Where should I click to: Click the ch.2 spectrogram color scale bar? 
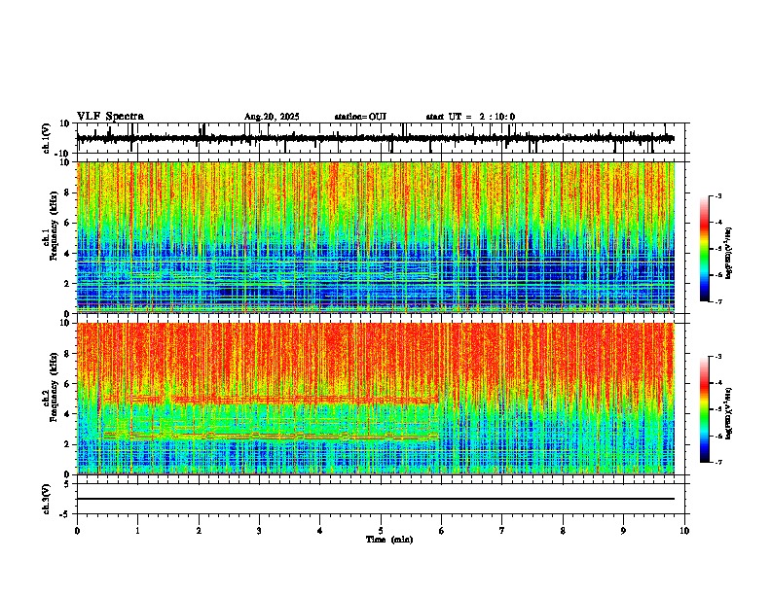point(705,409)
